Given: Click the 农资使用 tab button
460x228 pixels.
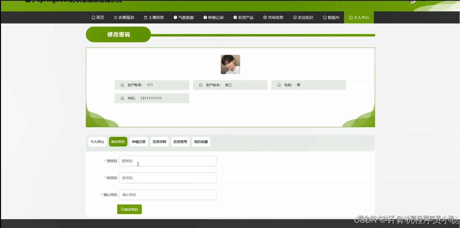Looking at the screenshot, I should (180, 141).
